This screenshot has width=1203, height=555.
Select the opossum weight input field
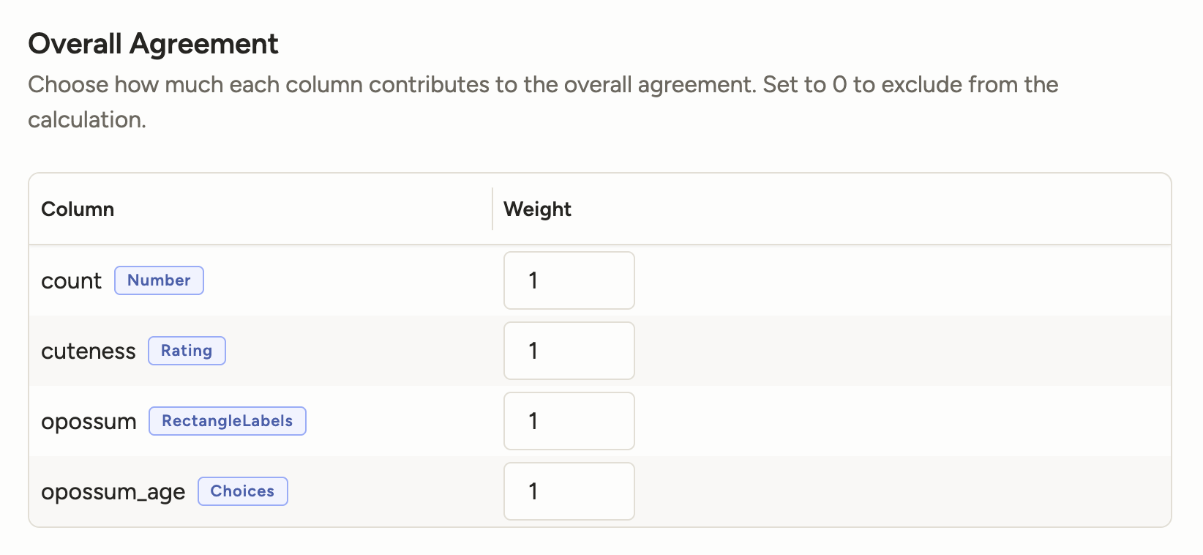569,421
